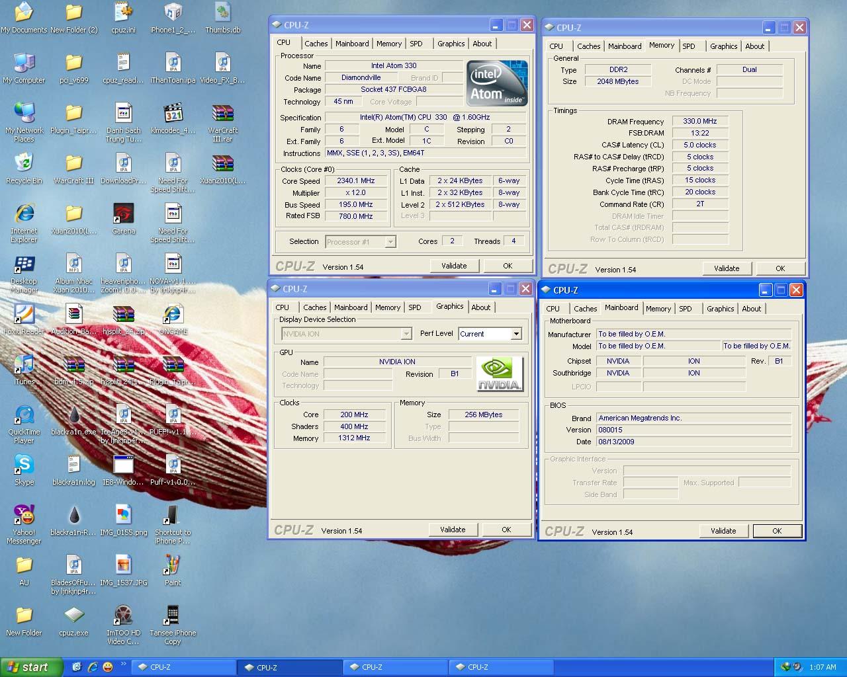Open the My Computer desktop icon
The height and width of the screenshot is (677, 847).
pos(24,68)
